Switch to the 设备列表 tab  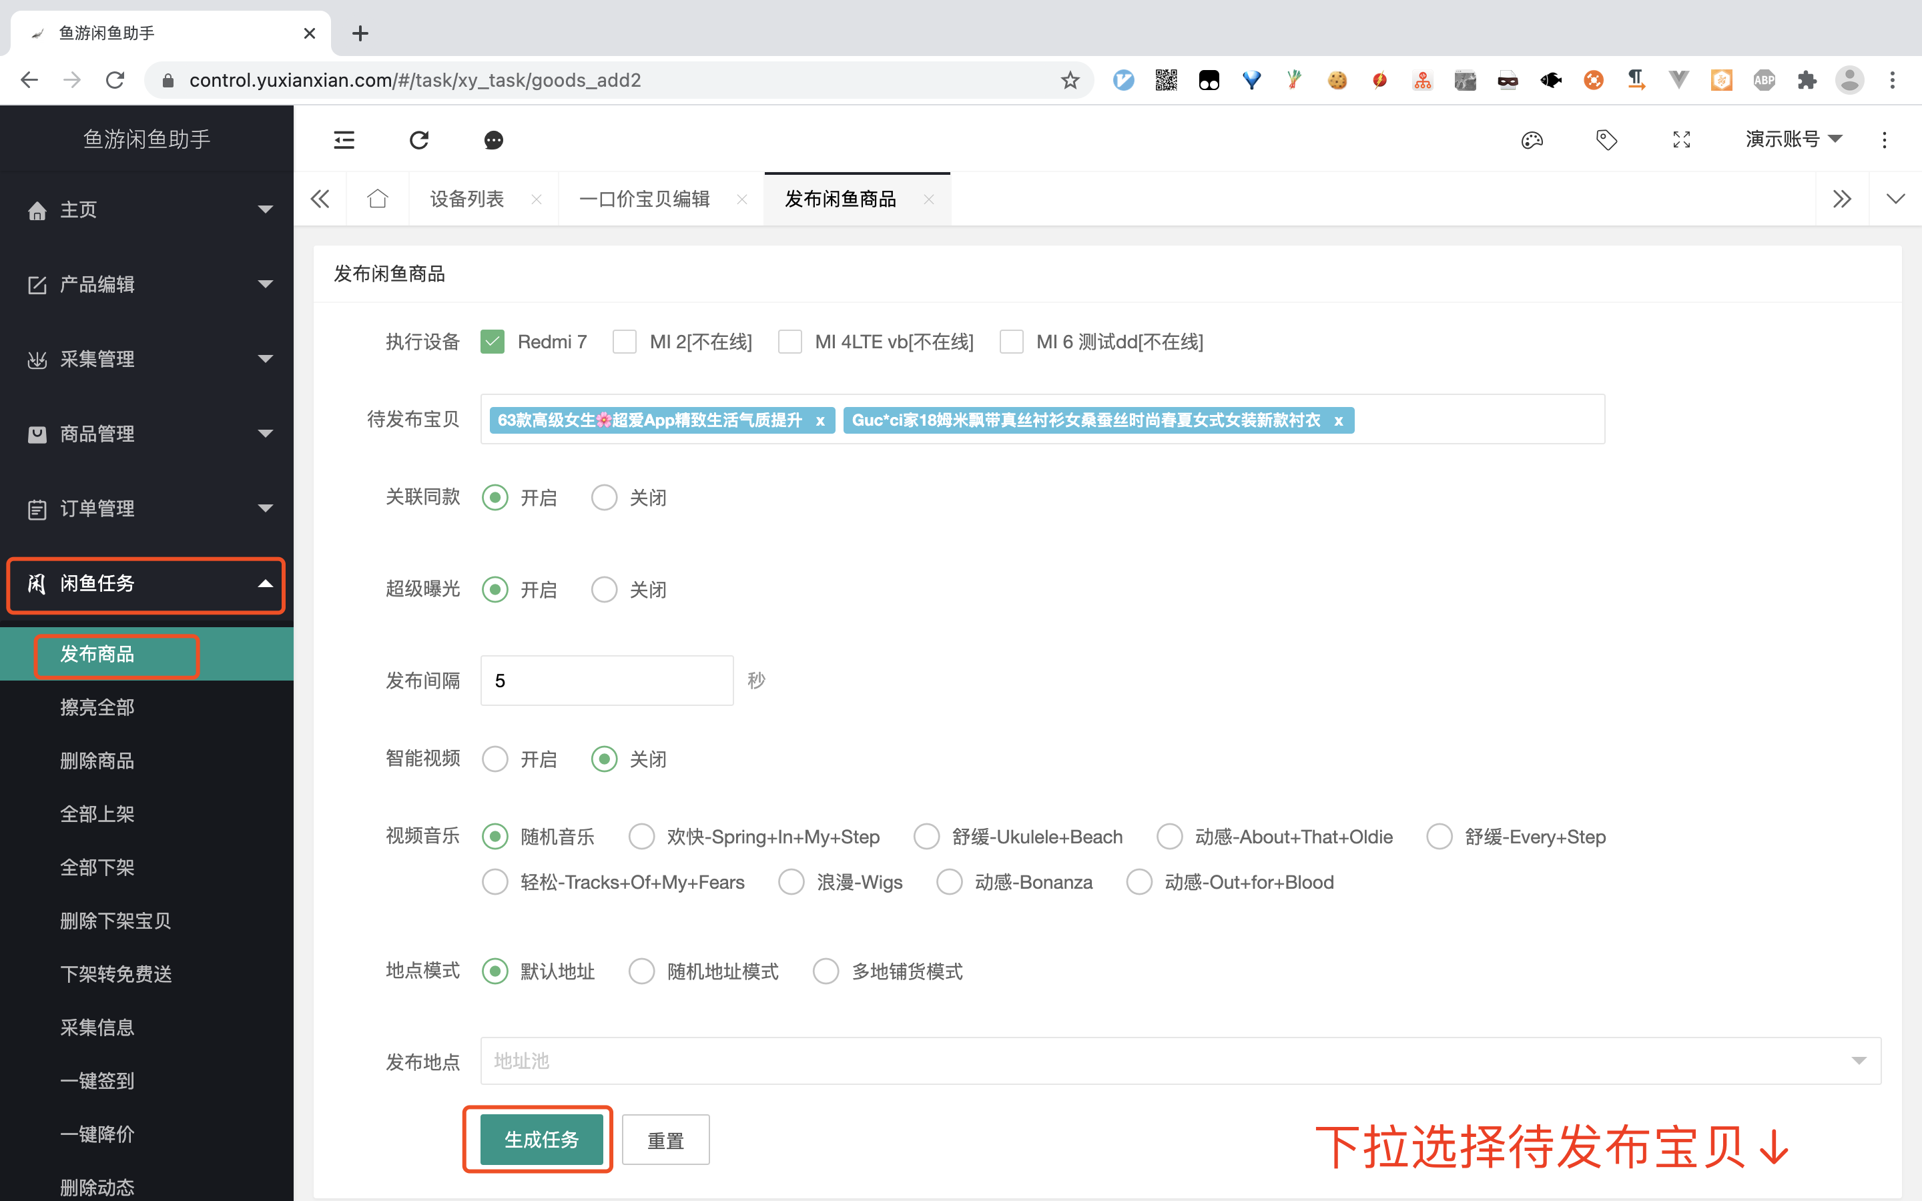pyautogui.click(x=467, y=199)
